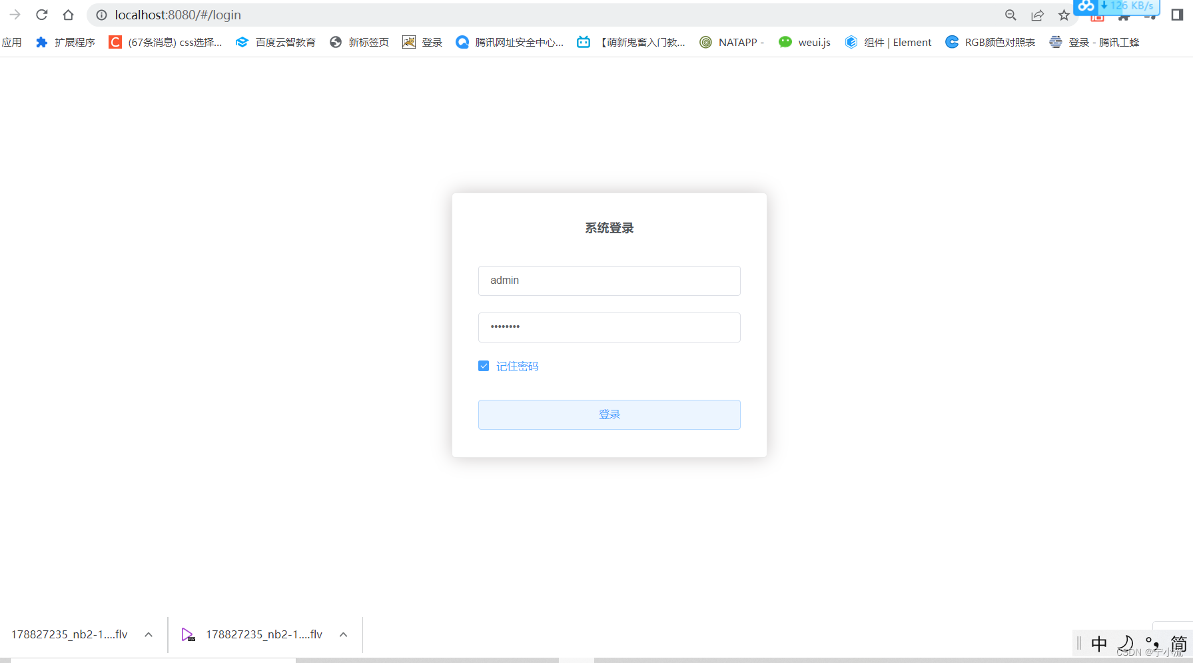Click the 简 simplified Chinese IME icon
The height and width of the screenshot is (663, 1193).
coord(1179,644)
